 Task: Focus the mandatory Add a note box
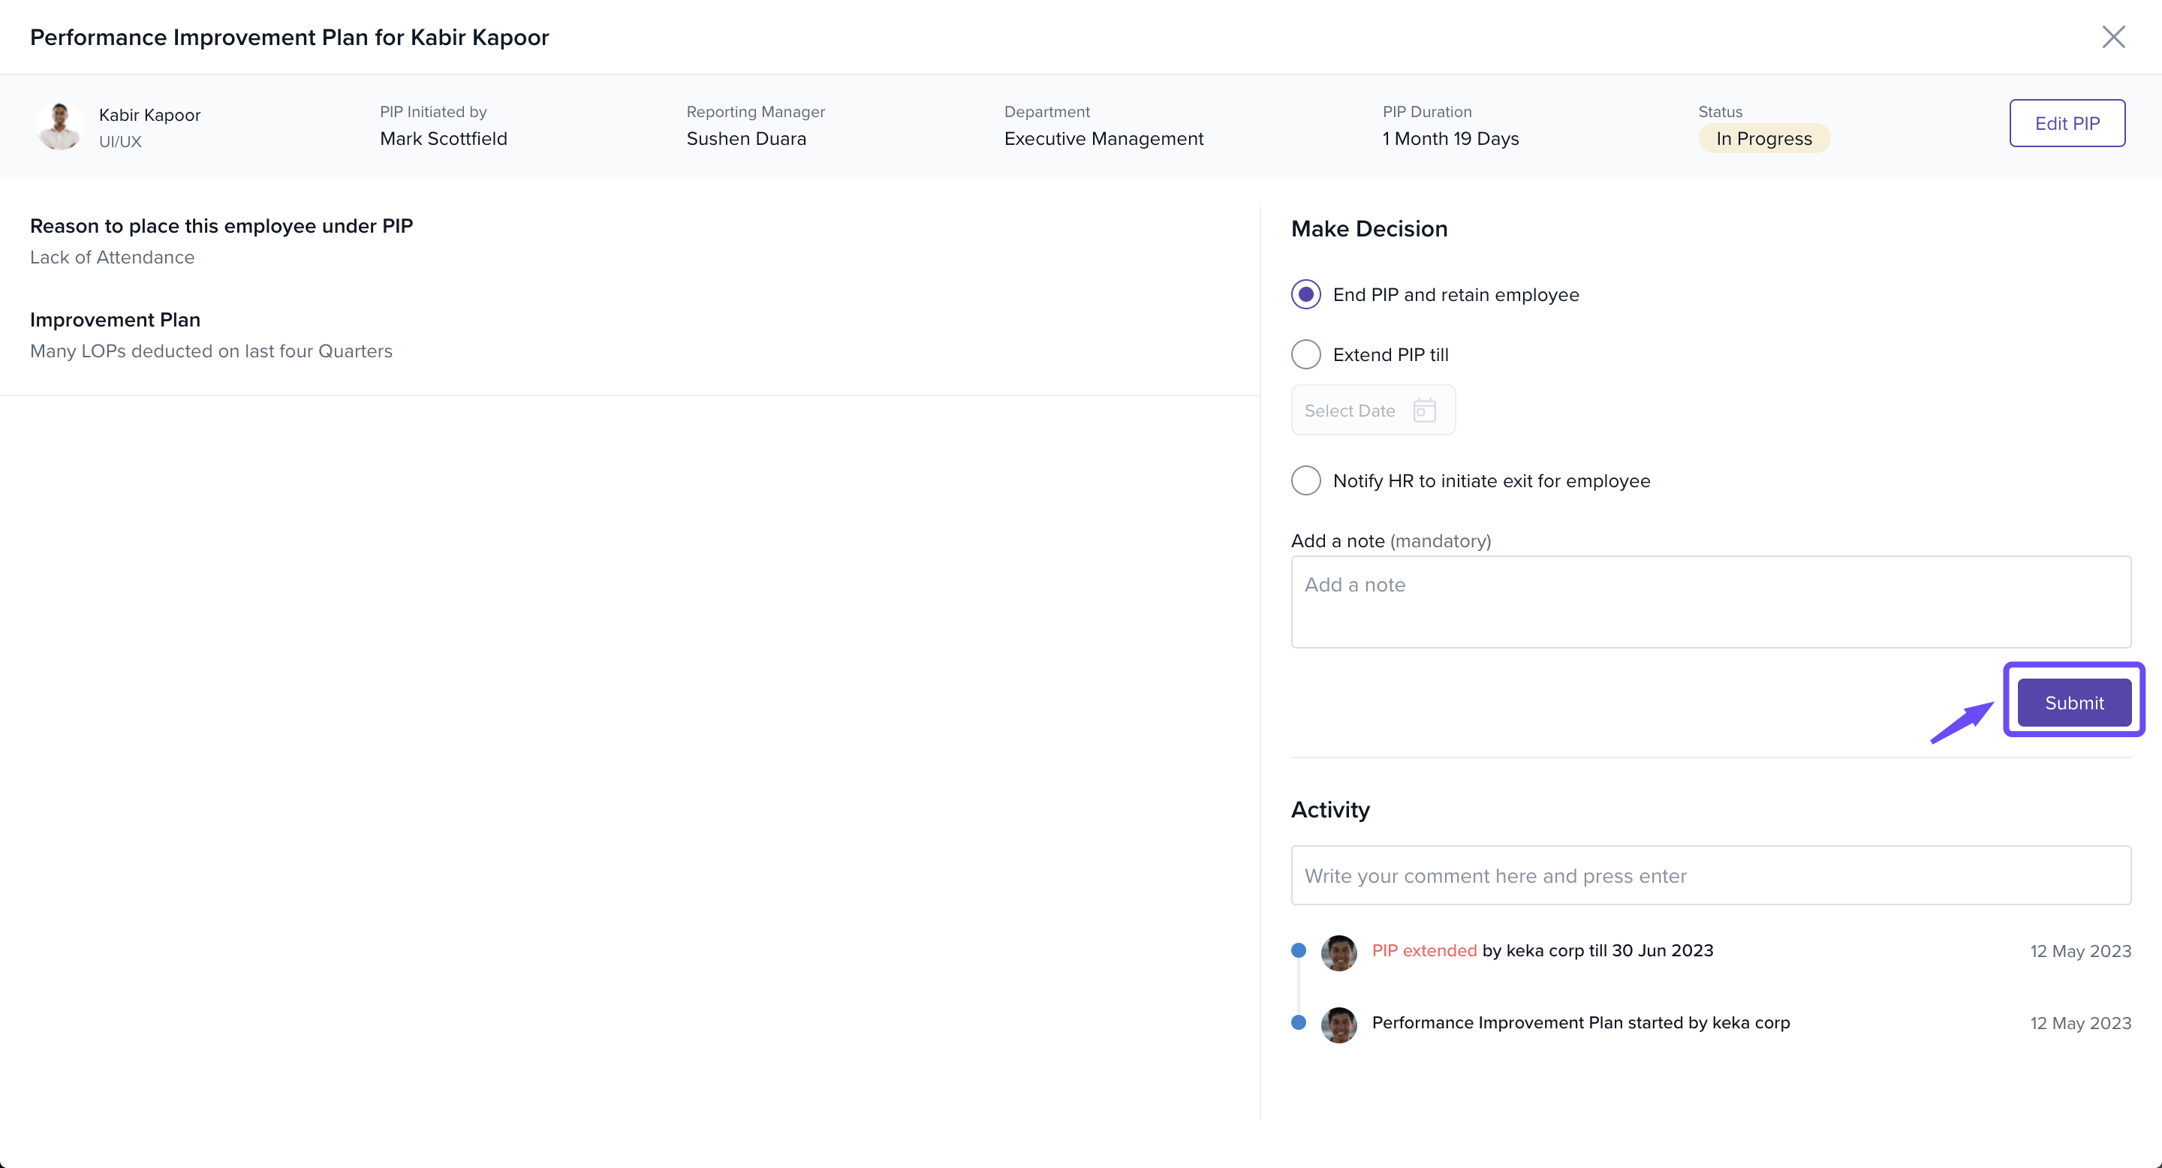tap(1709, 601)
